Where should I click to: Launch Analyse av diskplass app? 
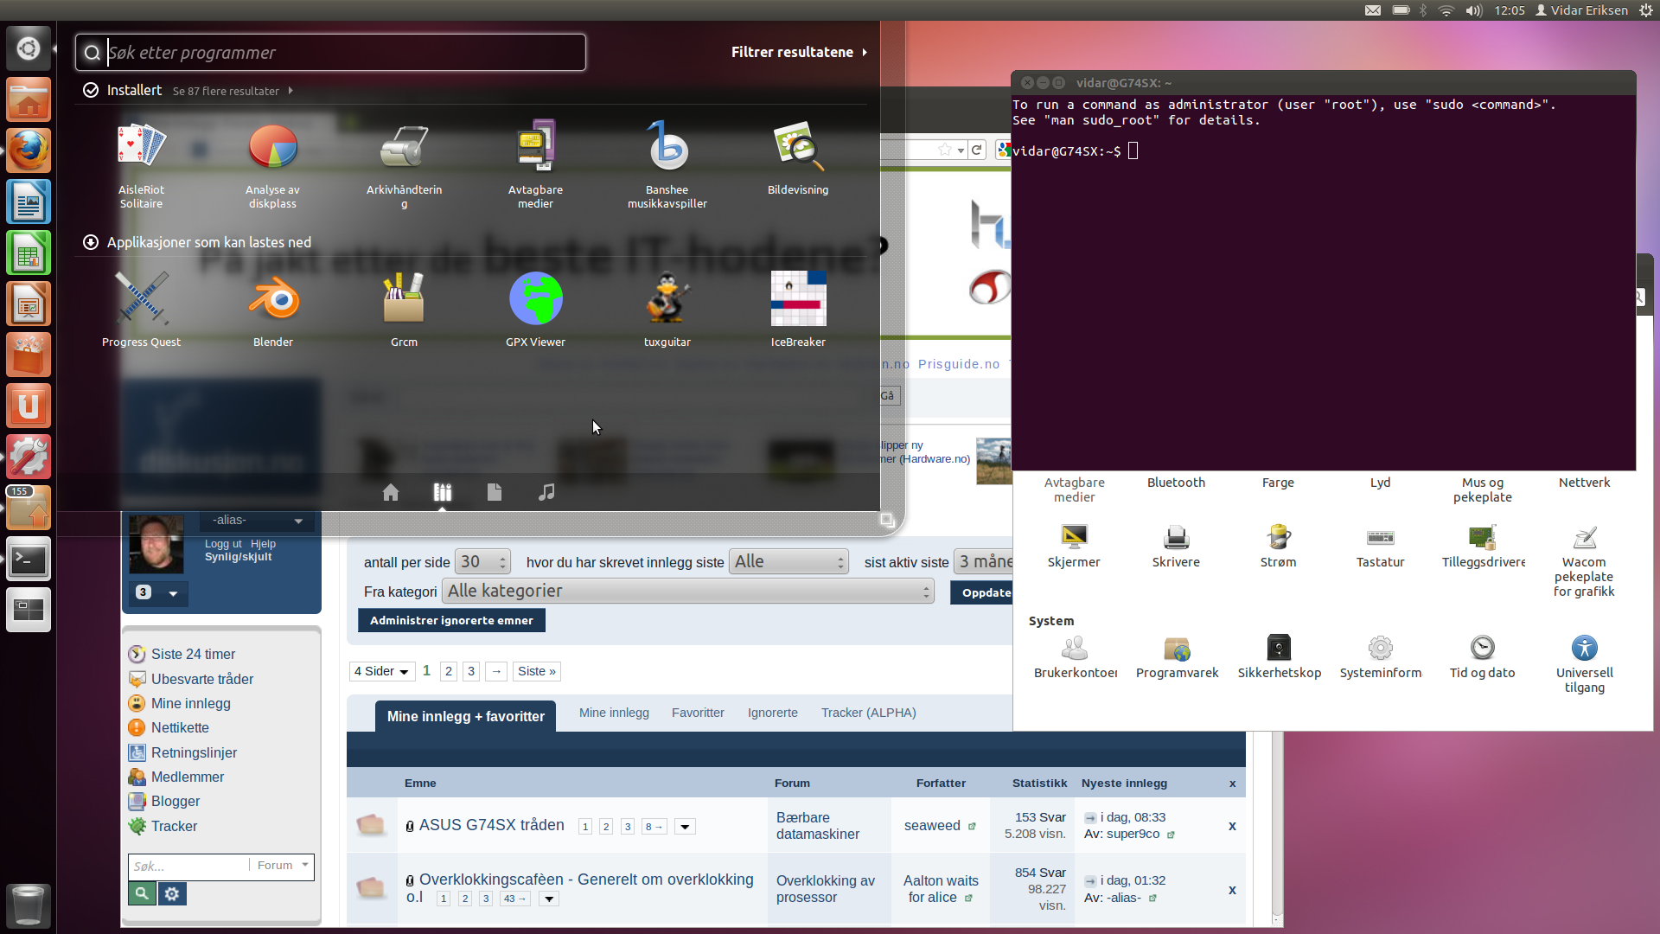272,164
